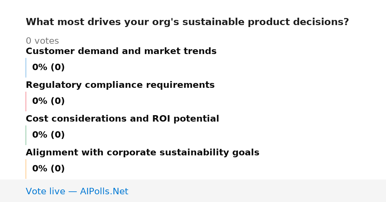Click the green result bar for Cost considerations
This screenshot has height=202, width=386.
pyautogui.click(x=26, y=135)
